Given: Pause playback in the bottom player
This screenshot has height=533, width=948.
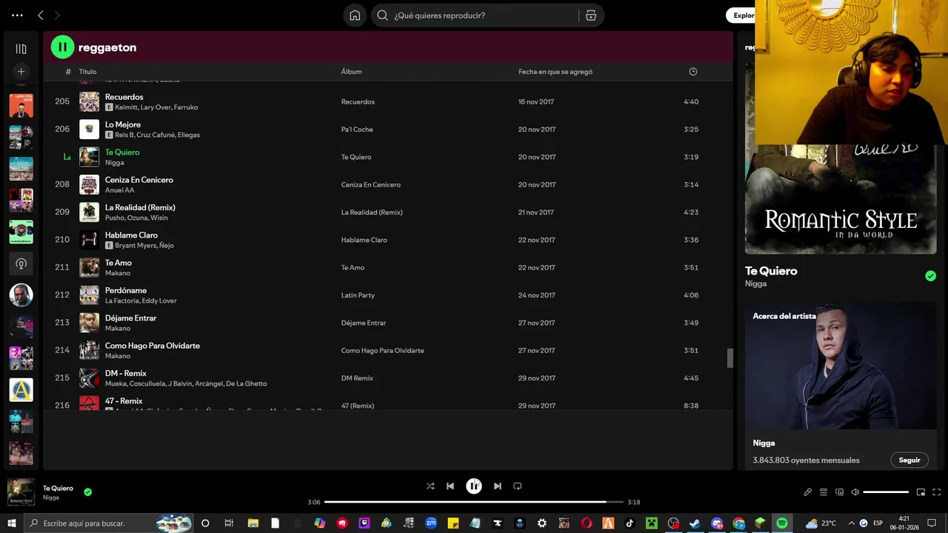Looking at the screenshot, I should [x=474, y=486].
